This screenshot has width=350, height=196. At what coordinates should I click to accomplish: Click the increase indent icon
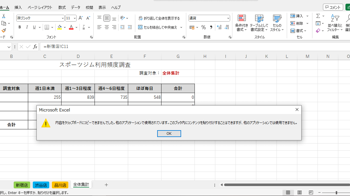pyautogui.click(x=130, y=27)
